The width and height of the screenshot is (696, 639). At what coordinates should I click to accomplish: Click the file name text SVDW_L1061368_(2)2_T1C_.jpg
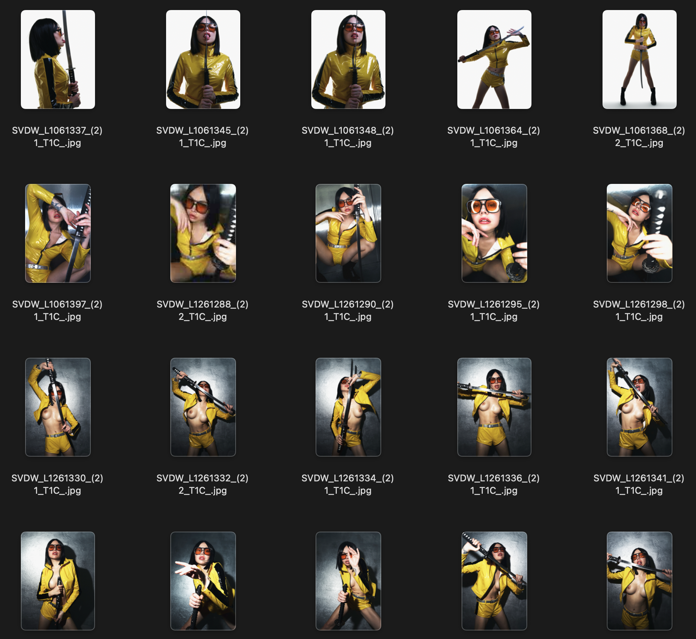(639, 137)
